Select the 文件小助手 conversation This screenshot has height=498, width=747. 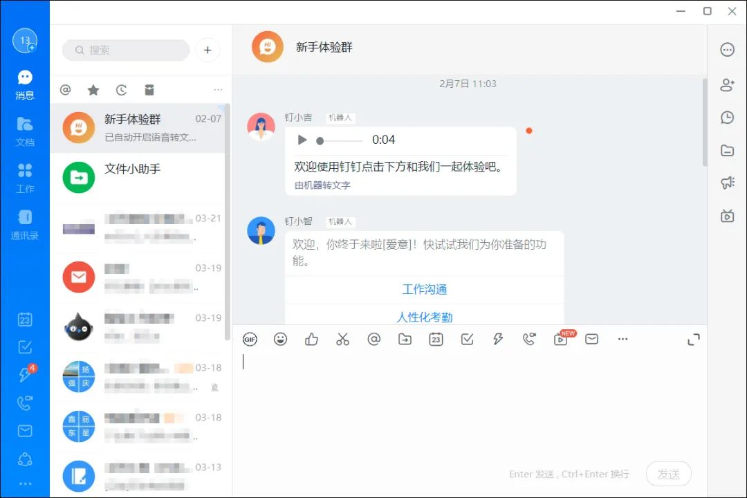(x=138, y=177)
